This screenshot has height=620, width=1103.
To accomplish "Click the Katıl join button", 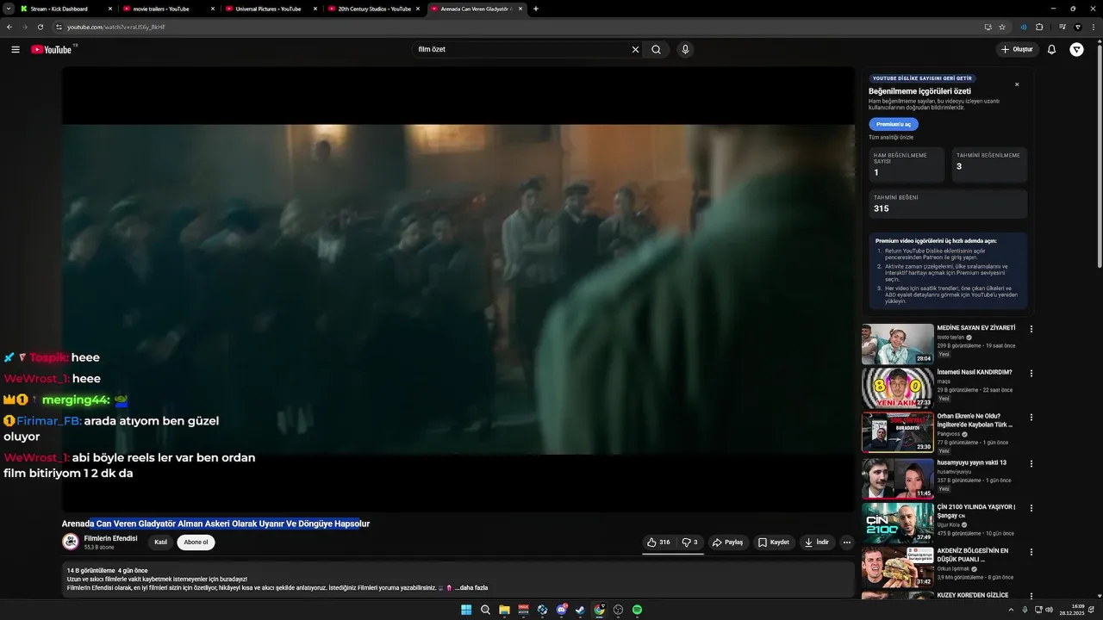I will coord(160,542).
